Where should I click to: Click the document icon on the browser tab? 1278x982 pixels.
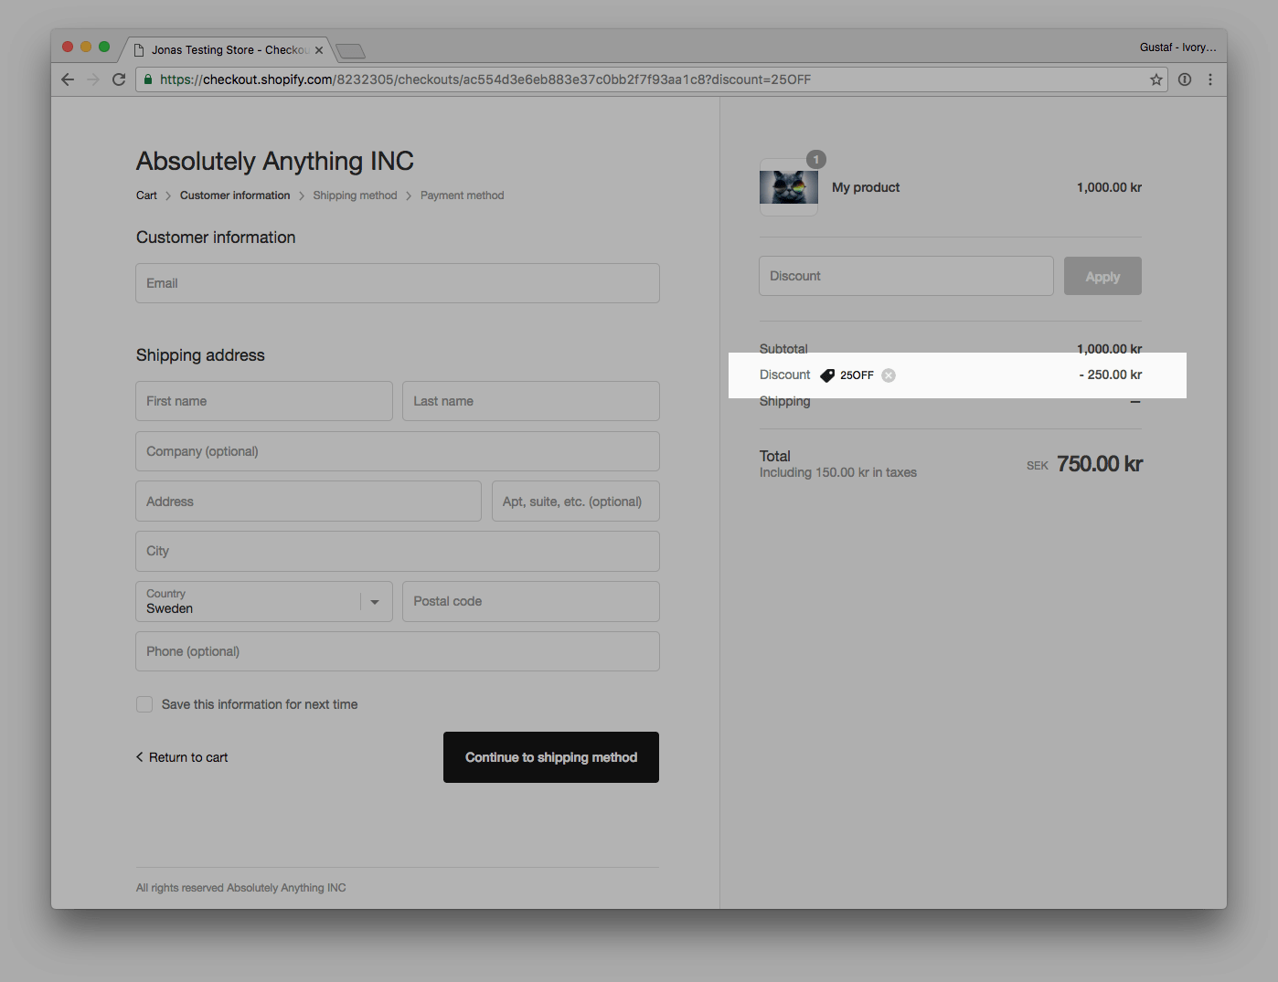[x=139, y=50]
